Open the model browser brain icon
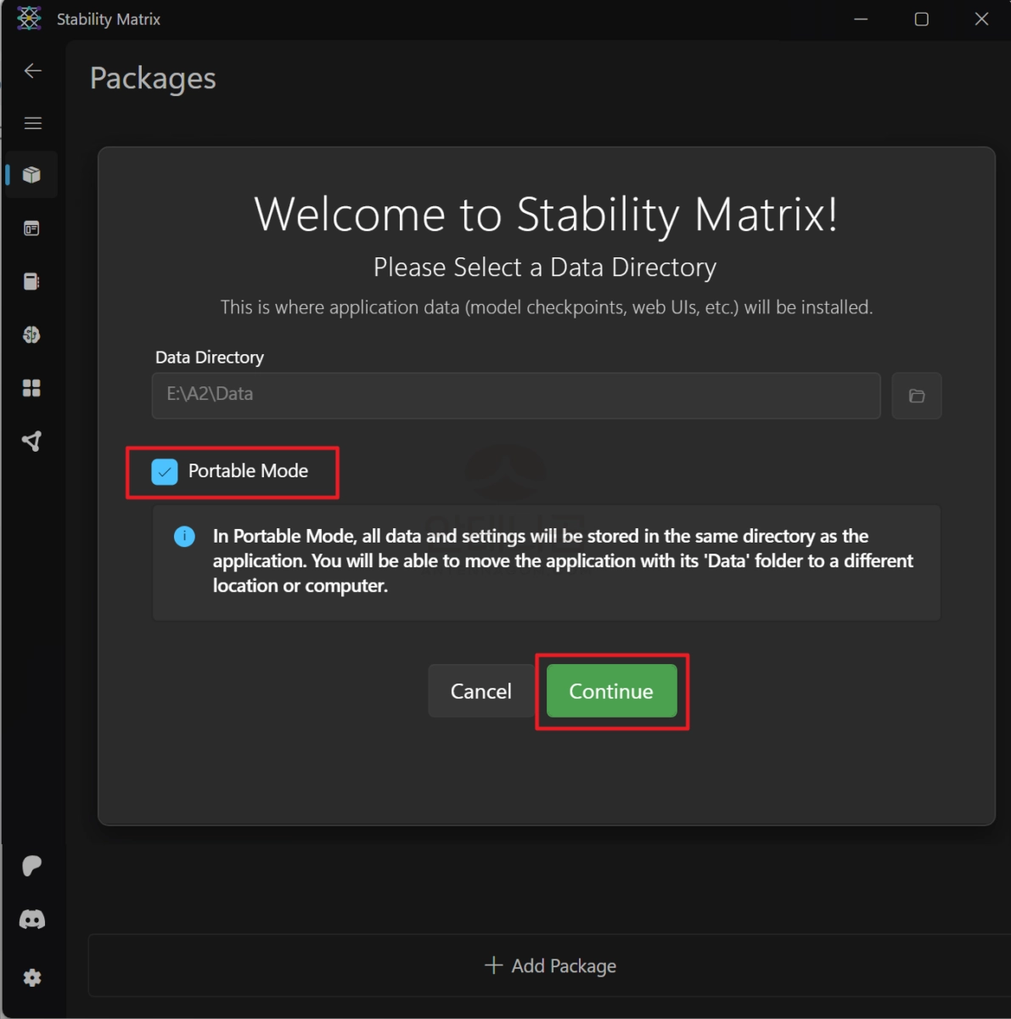Image resolution: width=1011 pixels, height=1019 pixels. click(31, 335)
